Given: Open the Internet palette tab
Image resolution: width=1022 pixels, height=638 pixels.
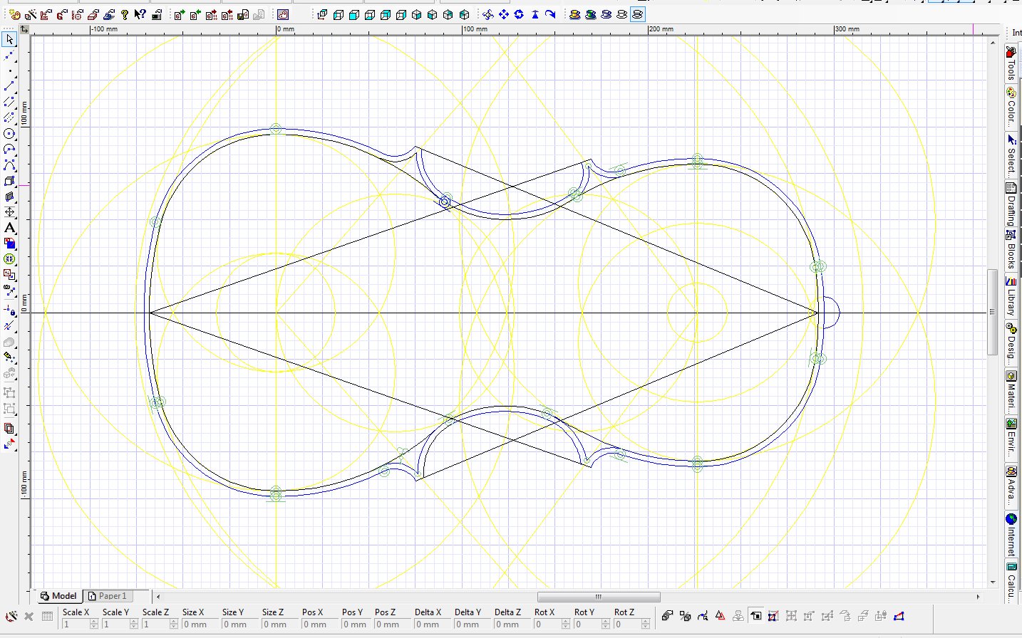Looking at the screenshot, I should 1011,534.
